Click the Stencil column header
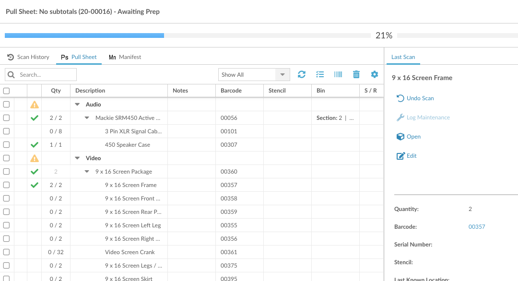This screenshot has width=518, height=281. (x=287, y=91)
